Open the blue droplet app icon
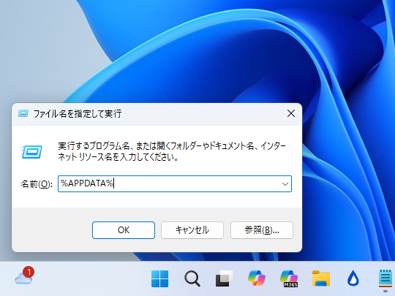This screenshot has width=395, height=296. click(x=353, y=278)
